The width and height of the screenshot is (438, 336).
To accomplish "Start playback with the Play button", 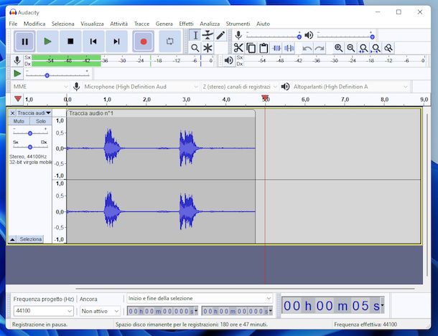I will pyautogui.click(x=48, y=42).
